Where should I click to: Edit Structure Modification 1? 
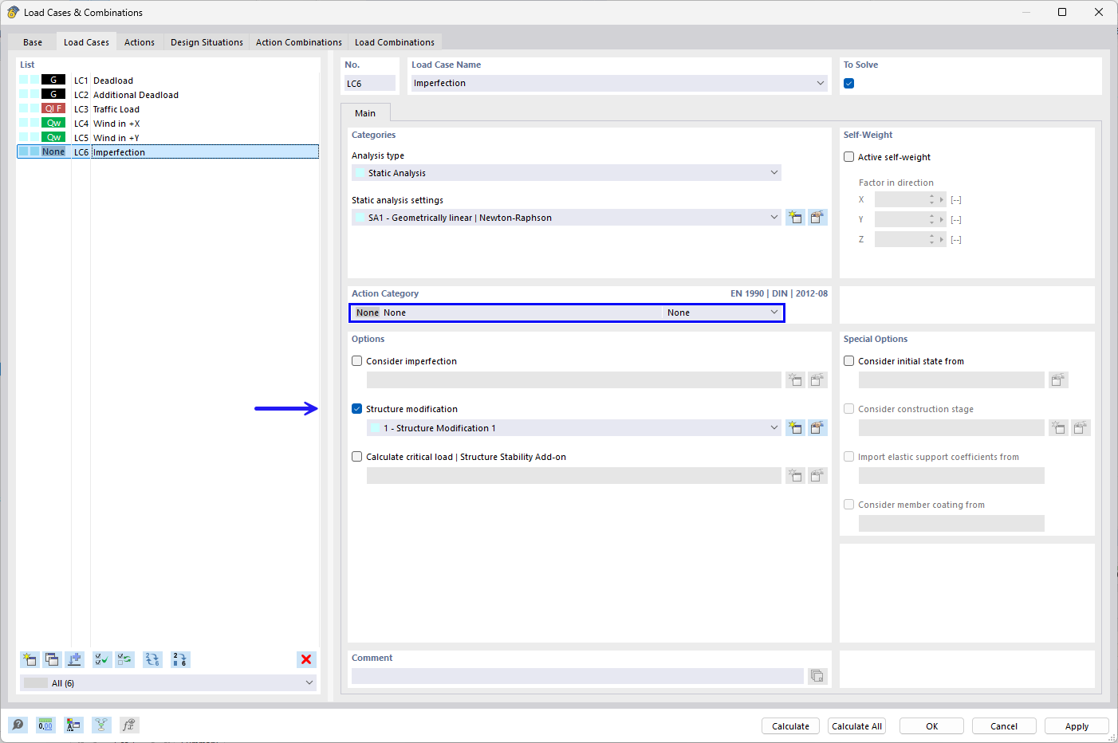[817, 428]
